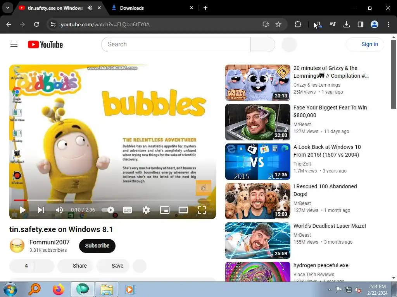Open muted volume tray icon
Screen dimensions: 397x297
(x=358, y=290)
